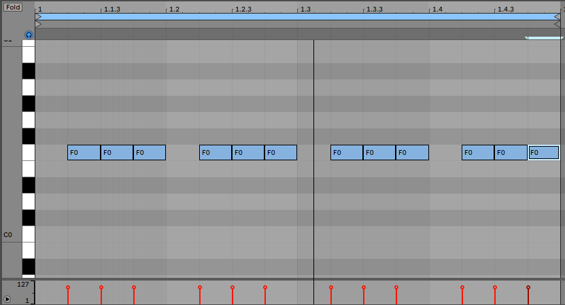Click the highlighted last F0 note at 1.4.4
Viewport: 565px width, 305px height.
click(x=544, y=152)
